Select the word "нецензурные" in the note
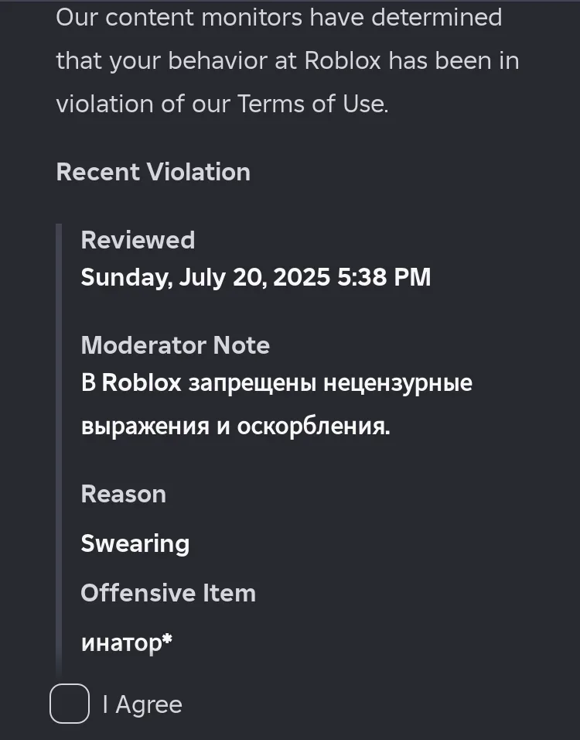This screenshot has height=740, width=580. pyautogui.click(x=398, y=382)
